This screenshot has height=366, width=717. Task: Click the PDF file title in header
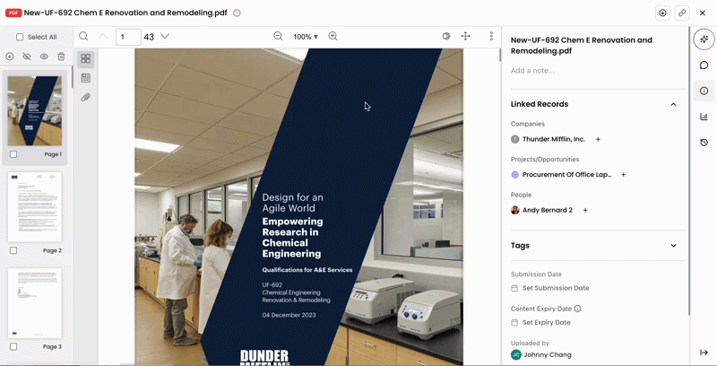point(125,13)
